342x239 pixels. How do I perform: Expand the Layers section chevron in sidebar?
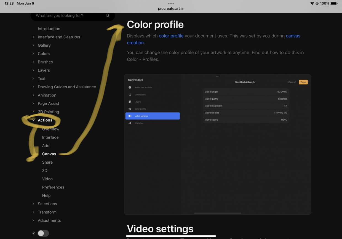(33, 70)
